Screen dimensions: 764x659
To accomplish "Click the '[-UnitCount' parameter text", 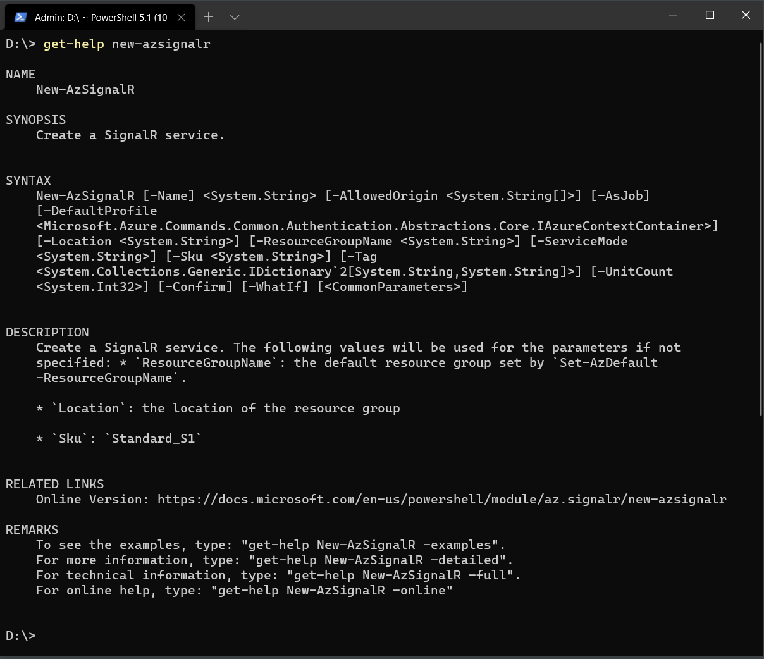I will point(632,271).
